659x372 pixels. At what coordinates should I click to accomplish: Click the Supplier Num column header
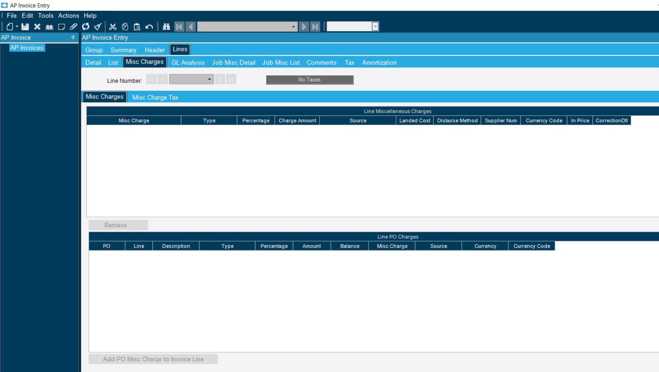click(x=501, y=121)
